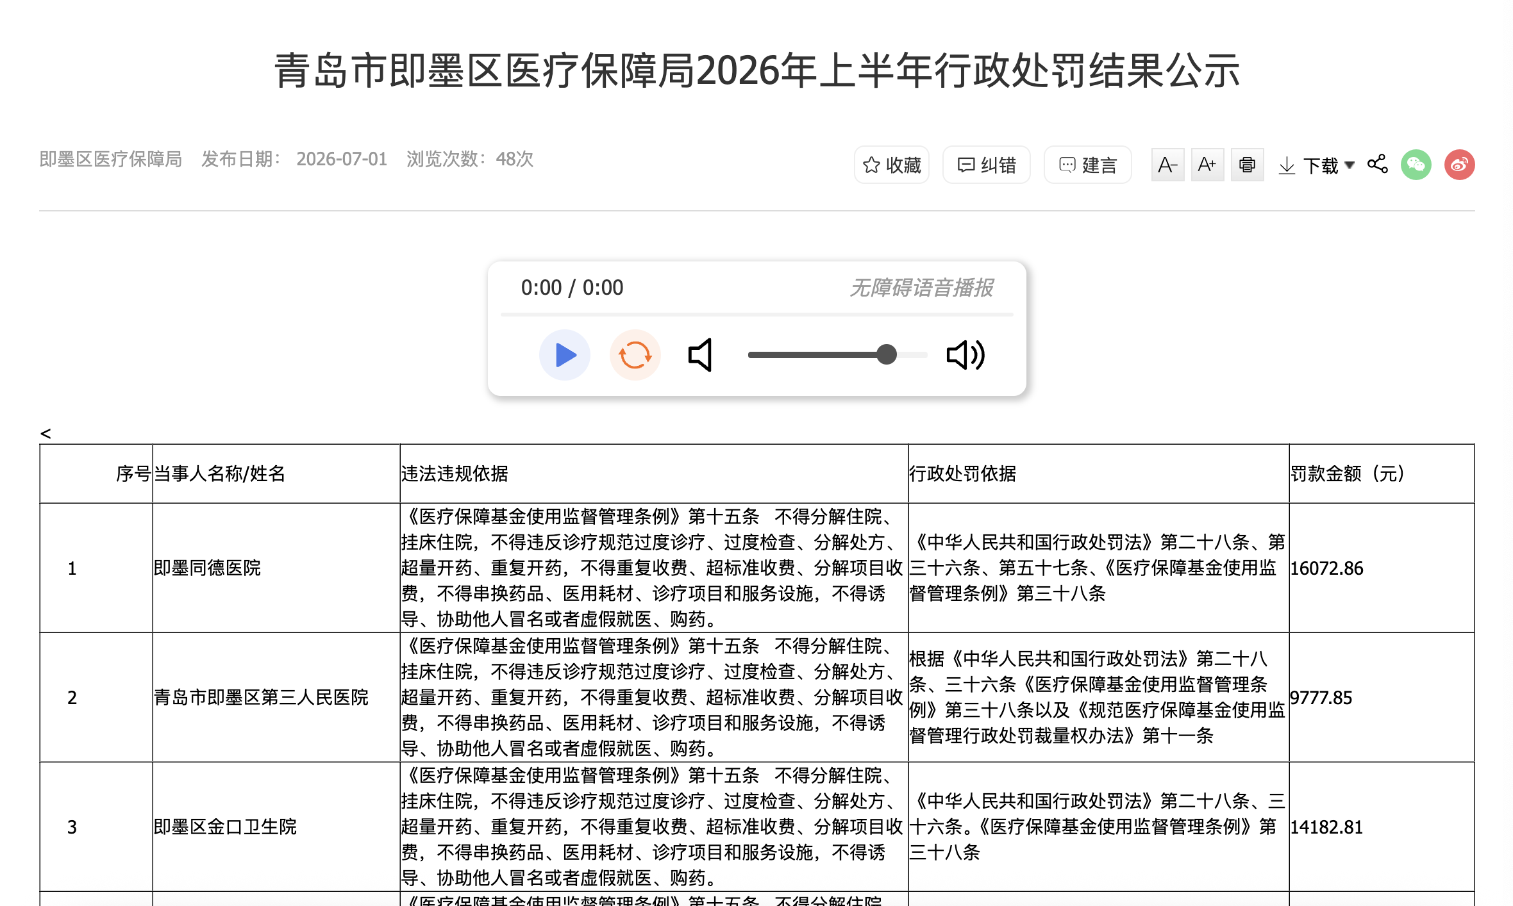
Task: Share to Weibo via red icon
Action: (x=1459, y=165)
